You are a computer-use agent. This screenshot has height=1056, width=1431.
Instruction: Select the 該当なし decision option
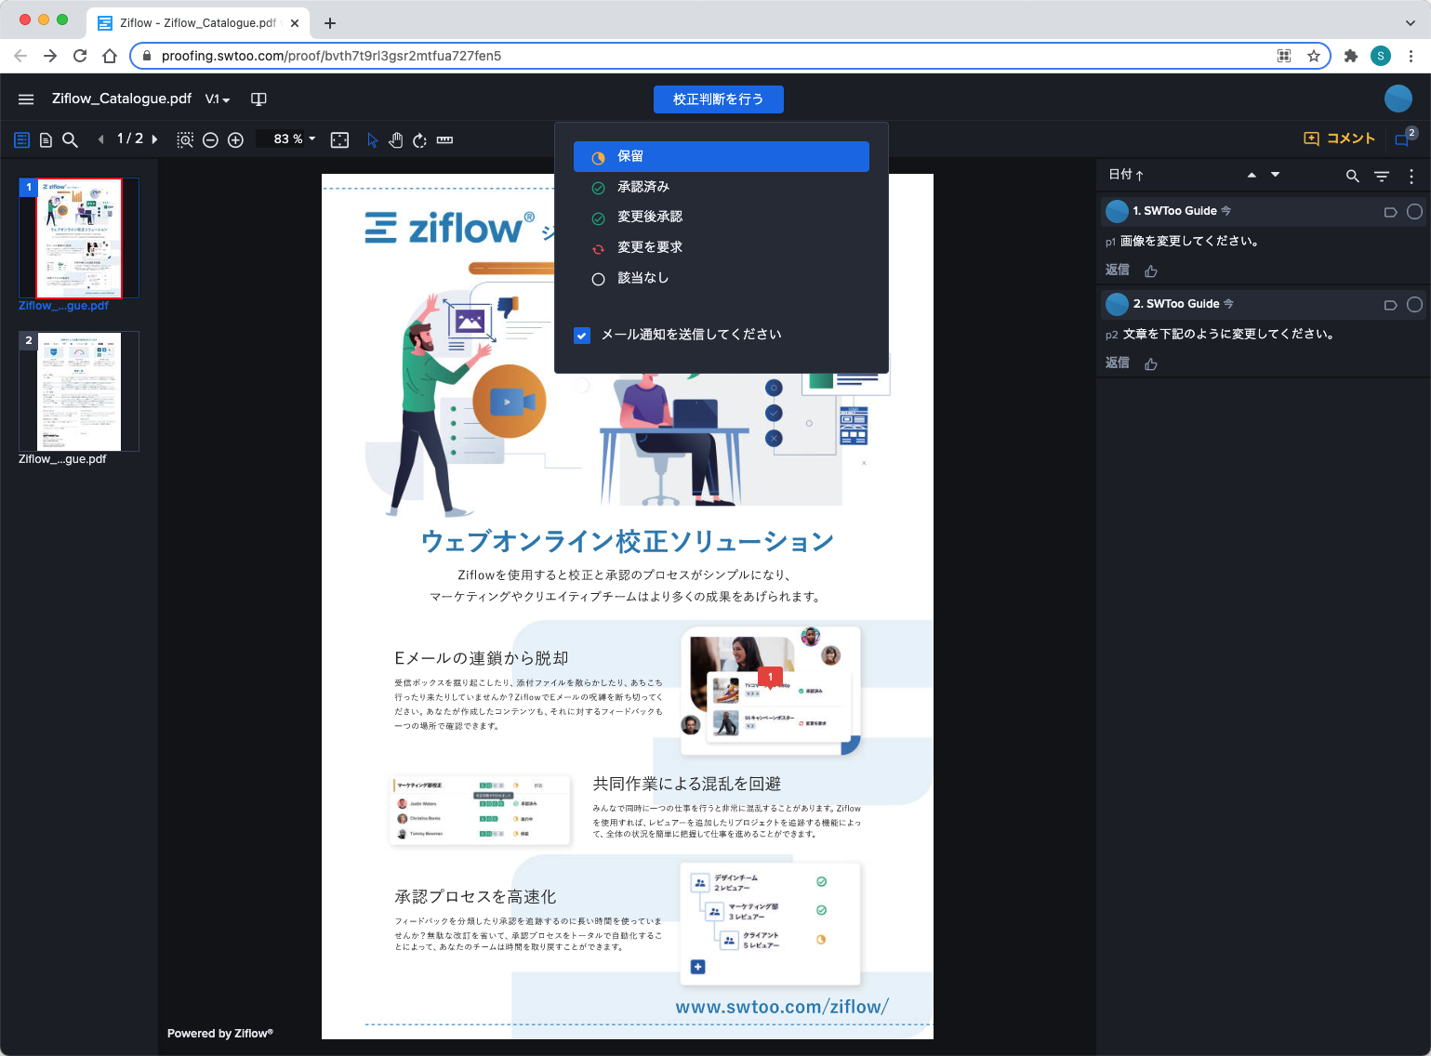coord(722,278)
